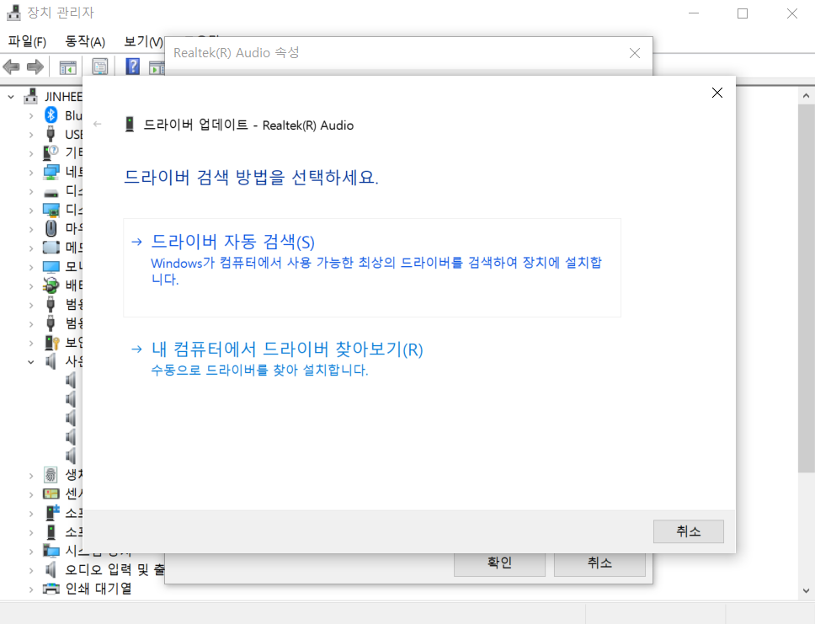
Task: Click the scrollbar up arrow in Device Manager
Action: click(x=806, y=96)
